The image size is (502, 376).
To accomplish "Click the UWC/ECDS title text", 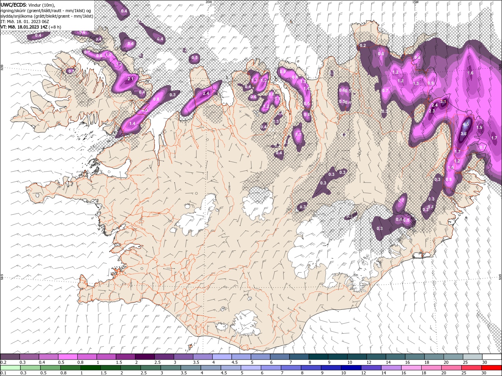I will [x=14, y=5].
